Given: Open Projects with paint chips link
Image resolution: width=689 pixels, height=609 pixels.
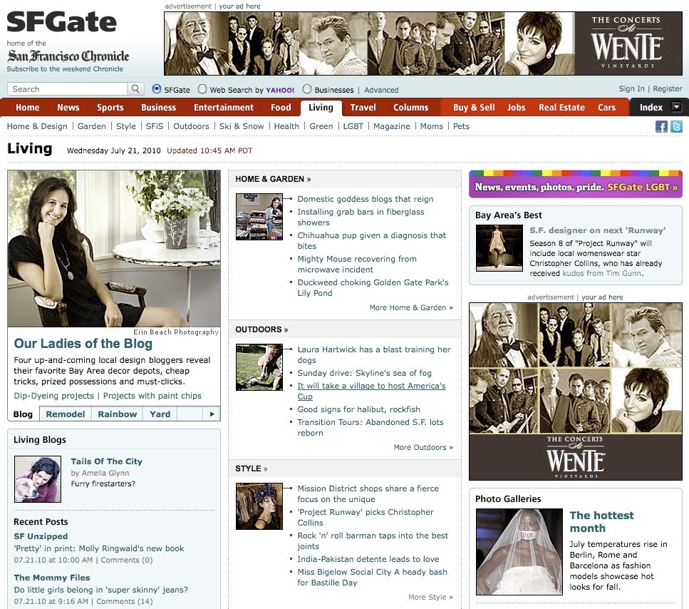Looking at the screenshot, I should tap(152, 396).
